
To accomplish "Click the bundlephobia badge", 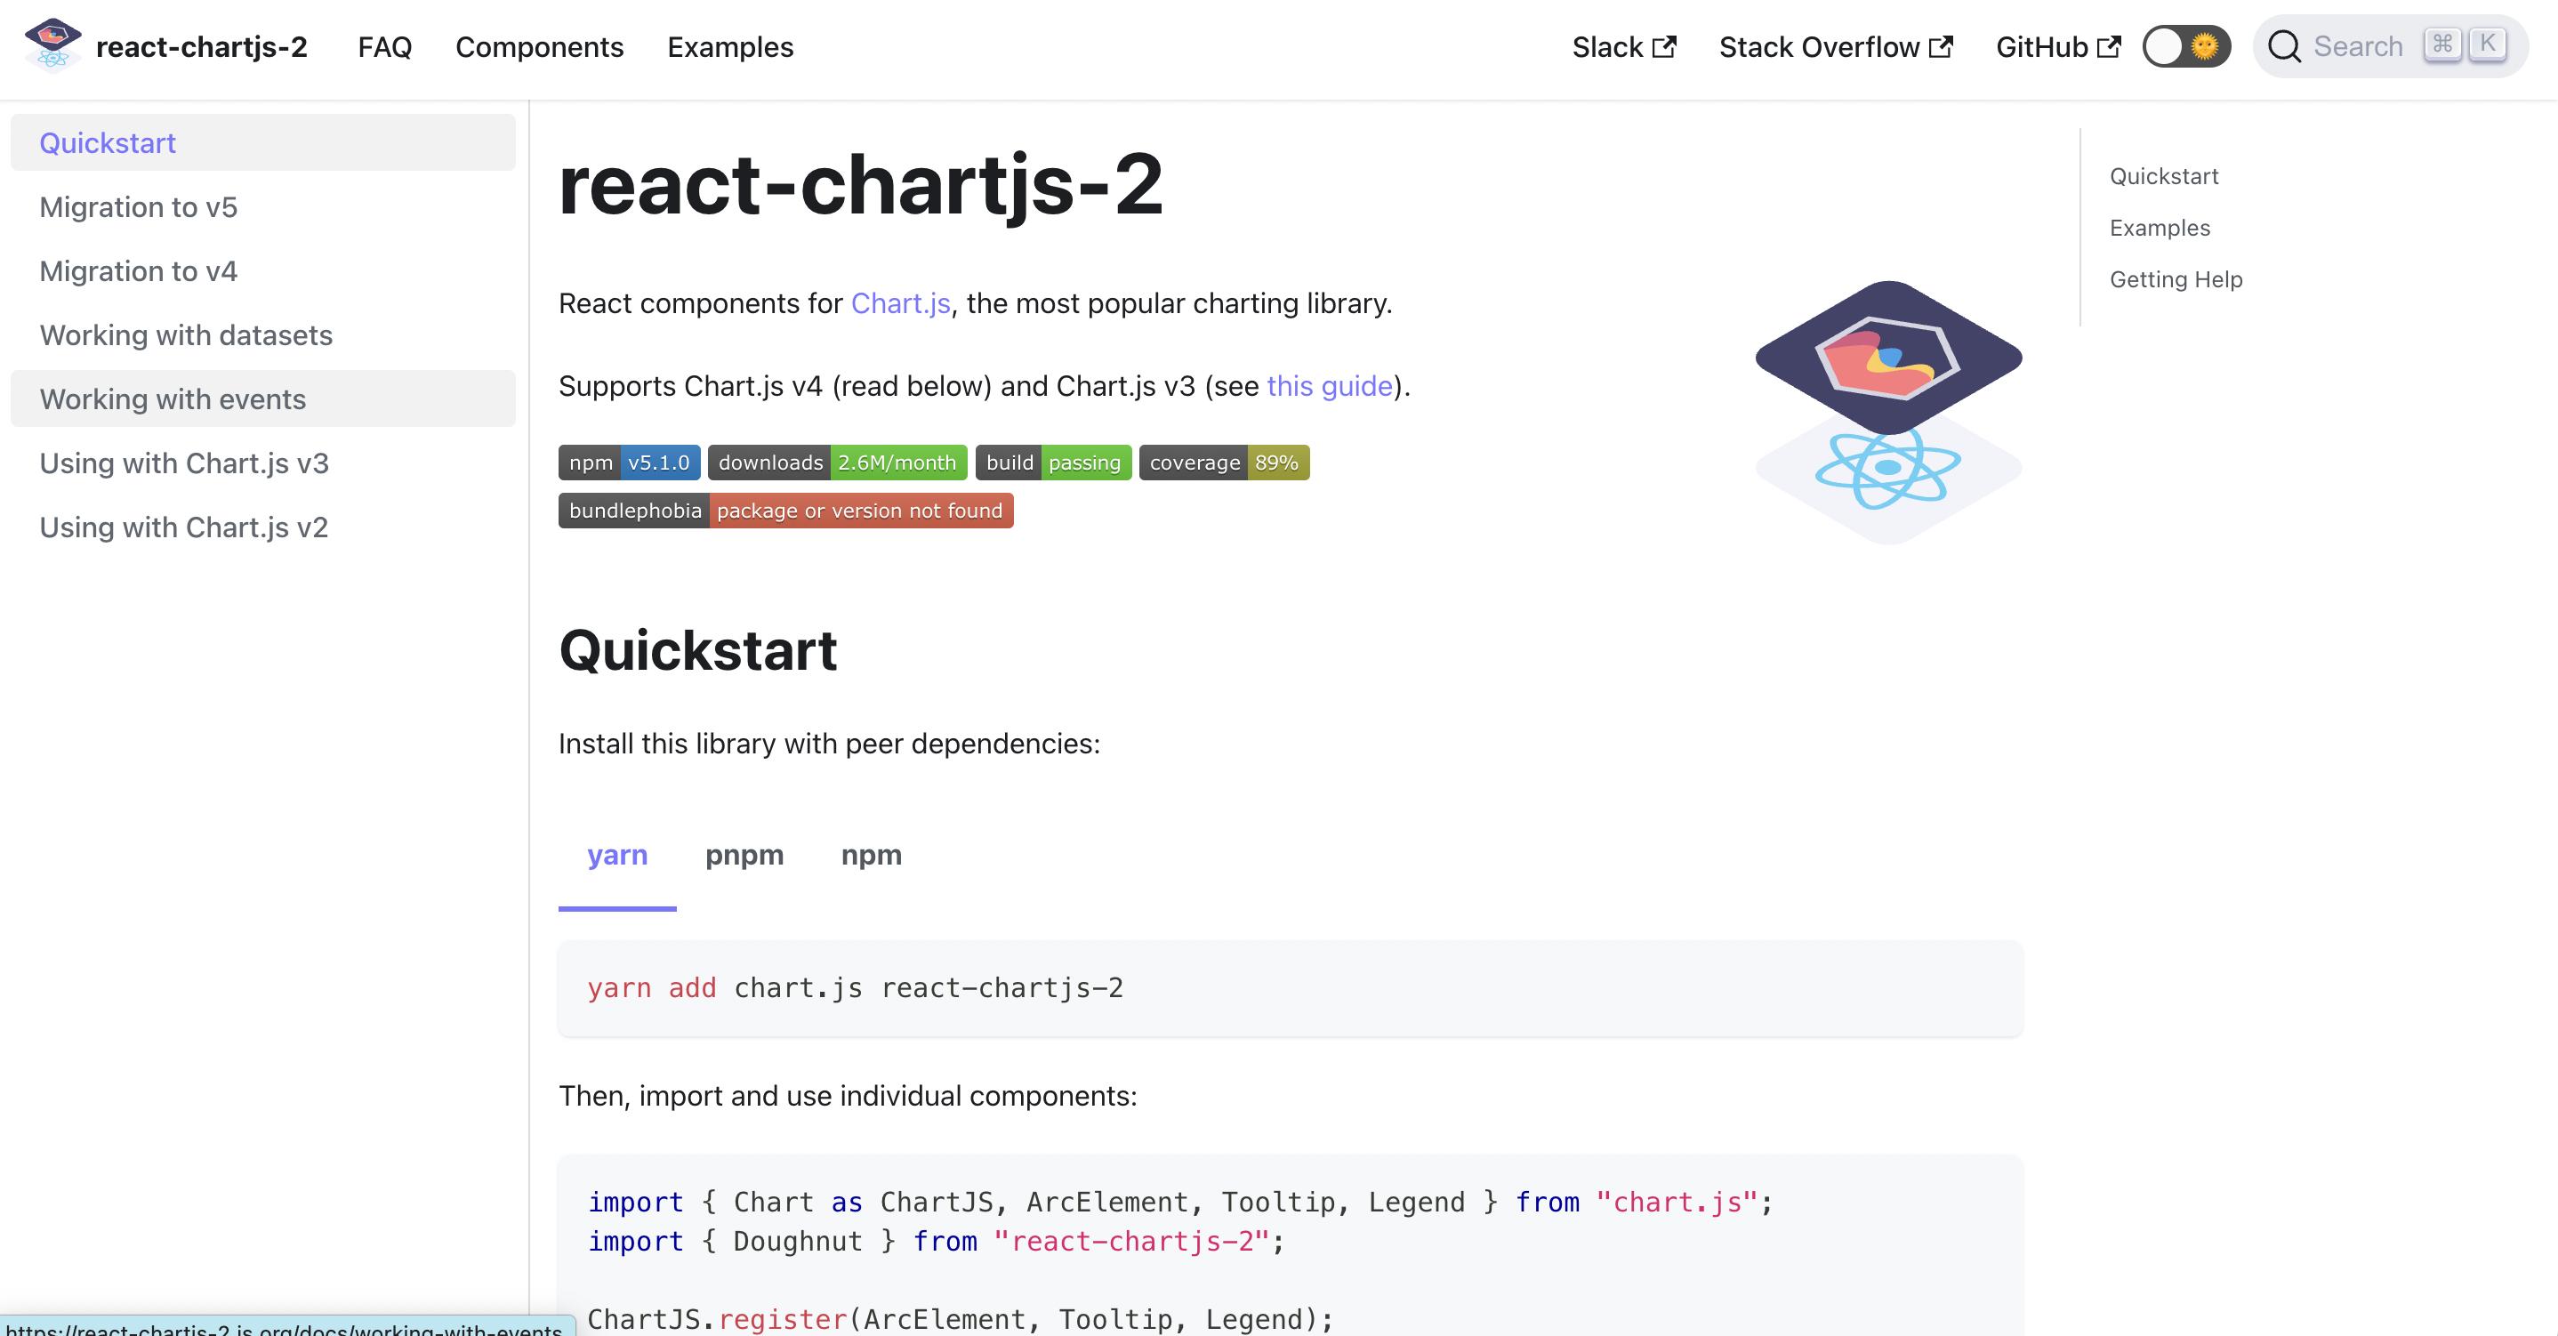I will (x=785, y=511).
